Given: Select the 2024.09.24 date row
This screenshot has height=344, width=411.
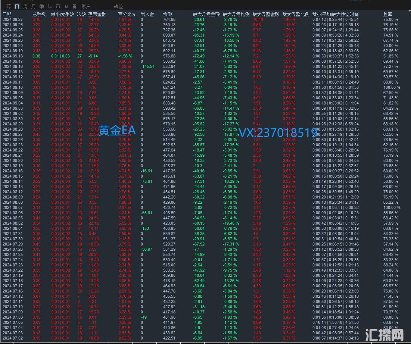Looking at the screenshot, I should click(13, 35).
